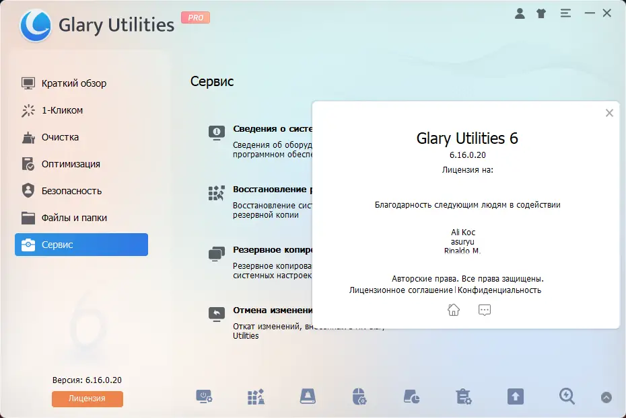626x418 pixels.
Task: Open the registry cleaner blocks-broom icon
Action: pos(256,397)
